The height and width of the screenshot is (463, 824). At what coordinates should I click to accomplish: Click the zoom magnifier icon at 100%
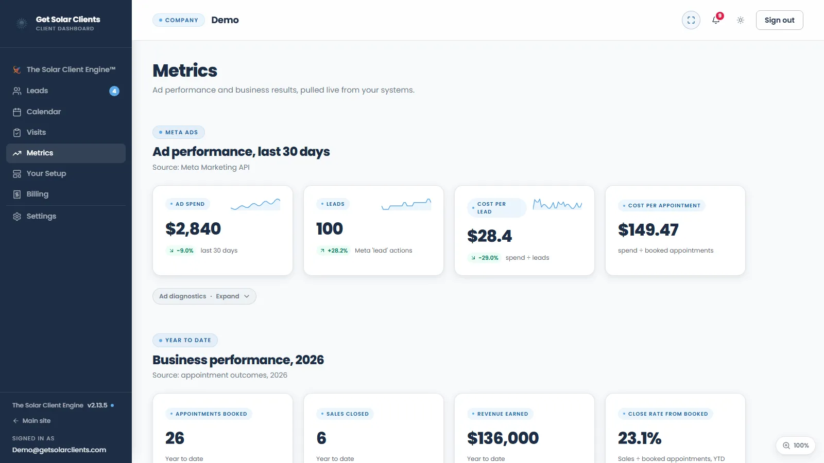(x=786, y=446)
